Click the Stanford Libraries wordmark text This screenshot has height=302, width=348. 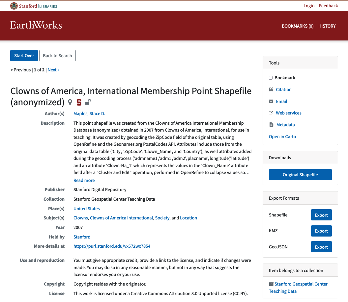click(x=38, y=6)
